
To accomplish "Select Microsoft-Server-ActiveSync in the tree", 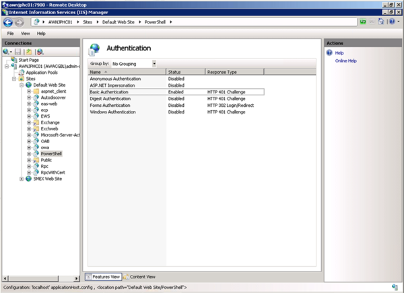I will 60,135.
